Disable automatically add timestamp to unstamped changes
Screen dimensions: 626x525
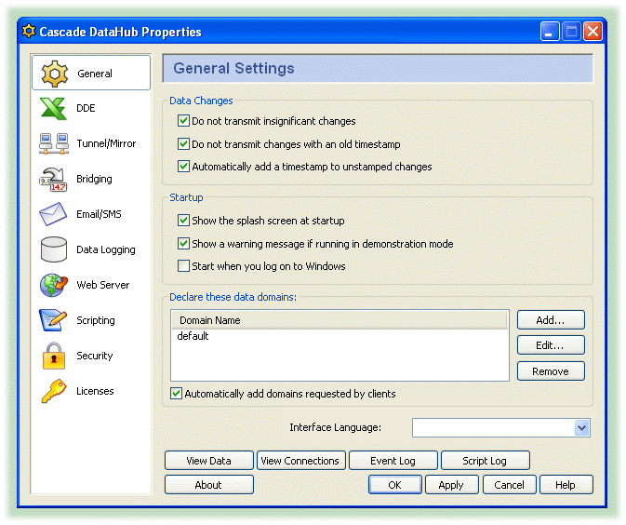(x=183, y=167)
